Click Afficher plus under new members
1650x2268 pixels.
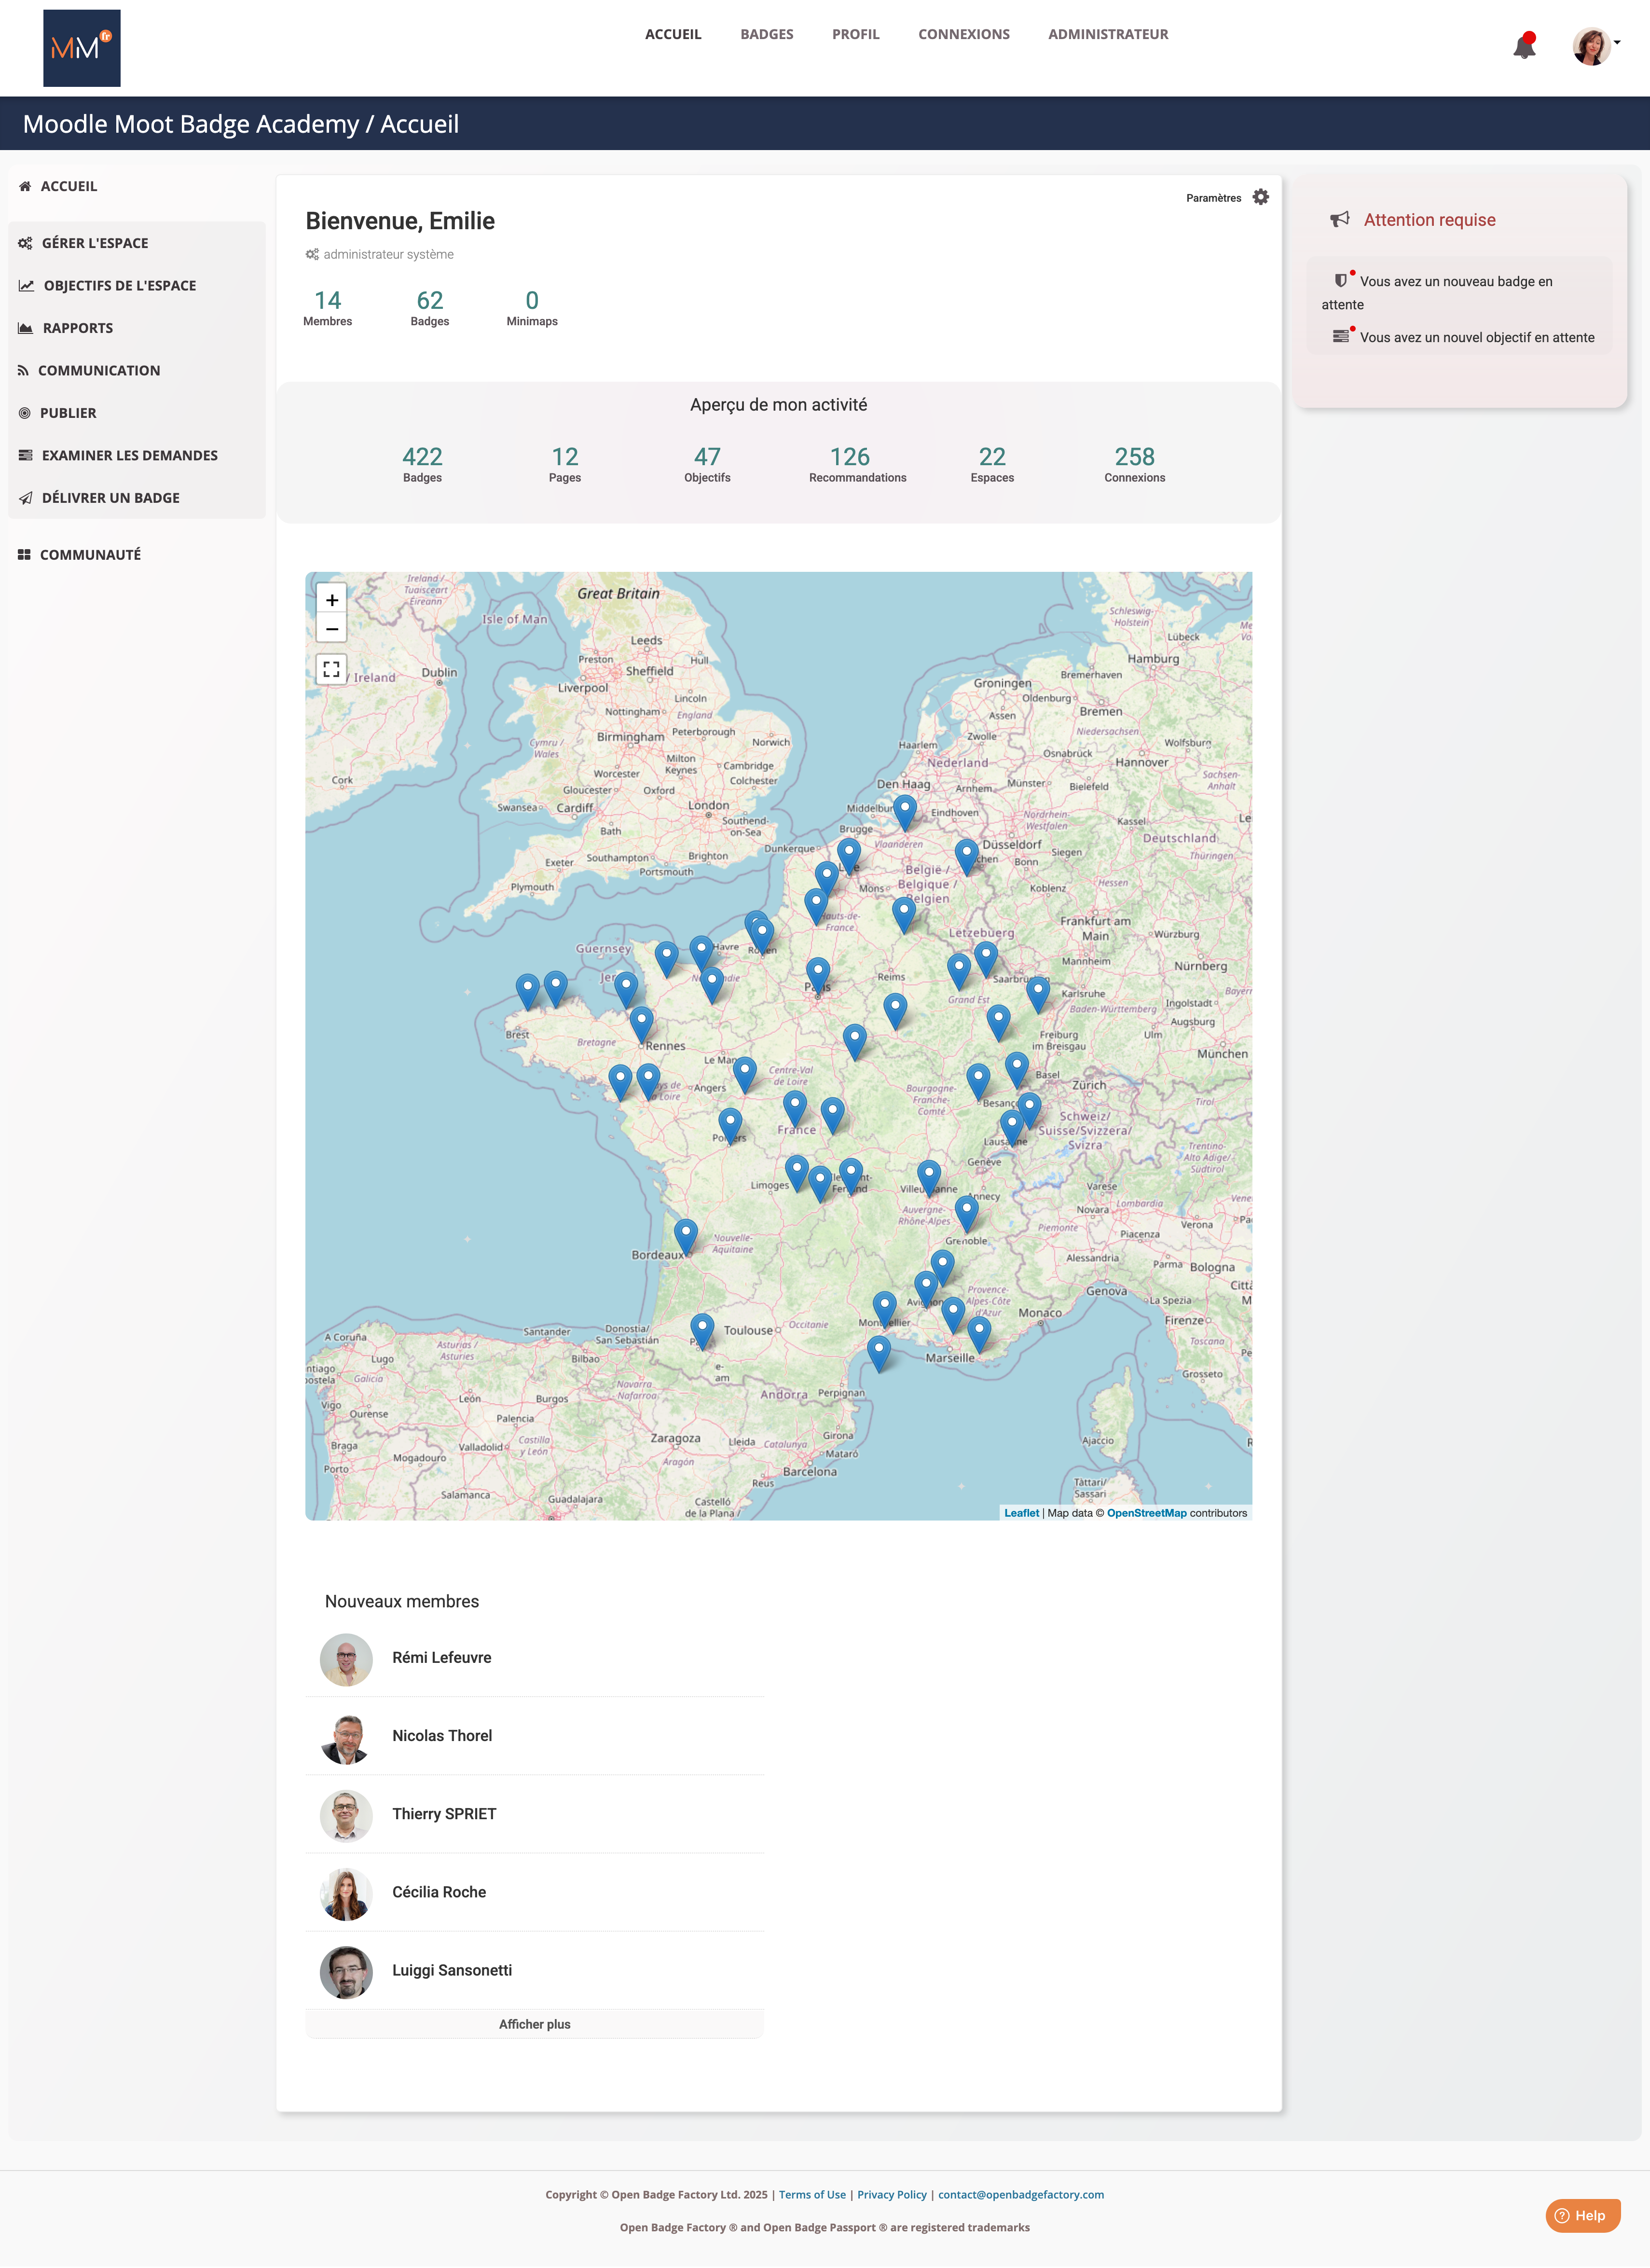coord(534,2024)
